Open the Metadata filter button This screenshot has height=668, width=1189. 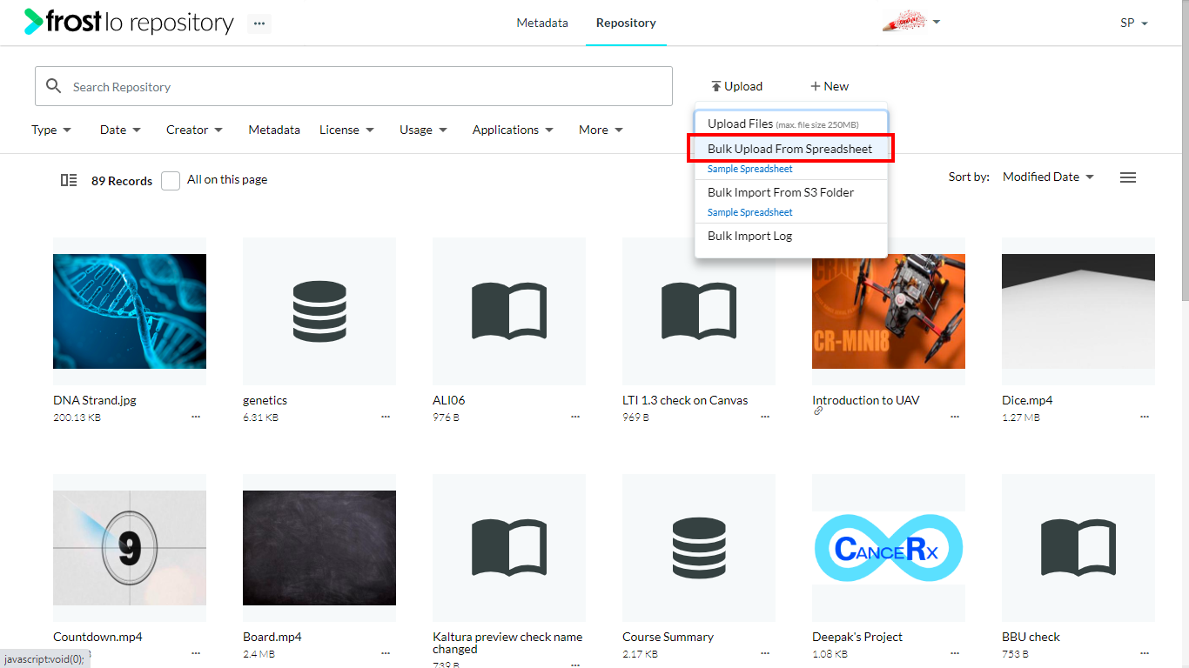[274, 130]
